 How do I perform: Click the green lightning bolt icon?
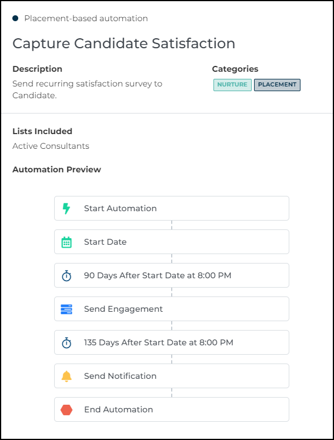pos(66,208)
